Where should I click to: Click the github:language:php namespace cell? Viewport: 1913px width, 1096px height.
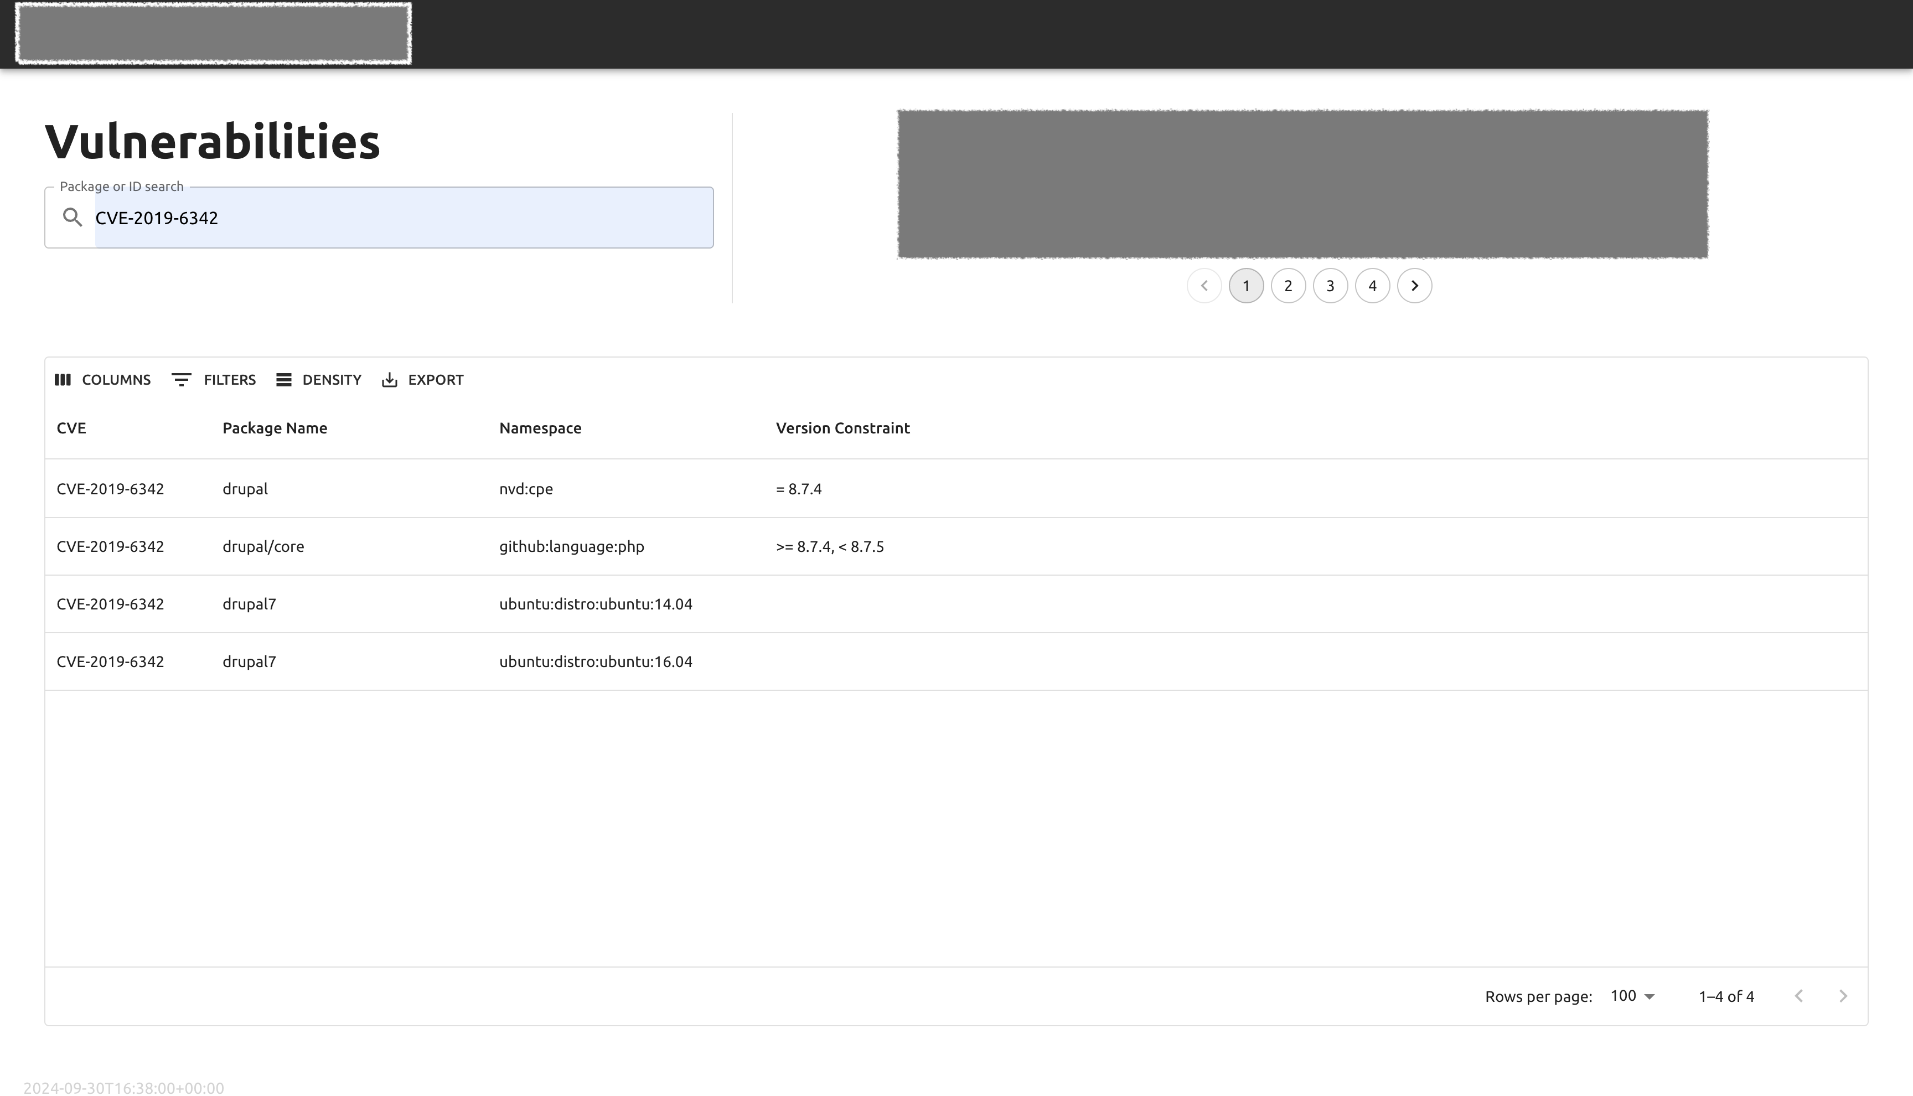click(572, 546)
